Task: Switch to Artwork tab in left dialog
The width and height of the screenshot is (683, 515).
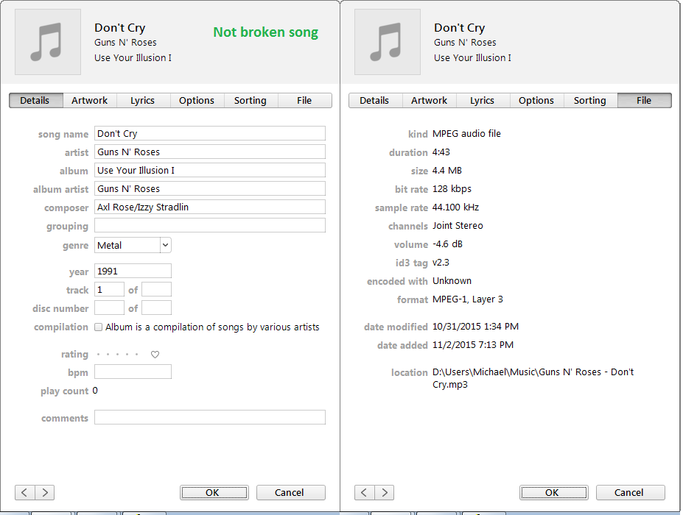Action: pyautogui.click(x=90, y=101)
